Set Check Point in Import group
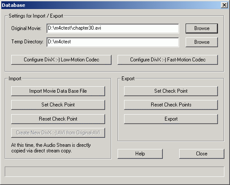 tap(58, 105)
